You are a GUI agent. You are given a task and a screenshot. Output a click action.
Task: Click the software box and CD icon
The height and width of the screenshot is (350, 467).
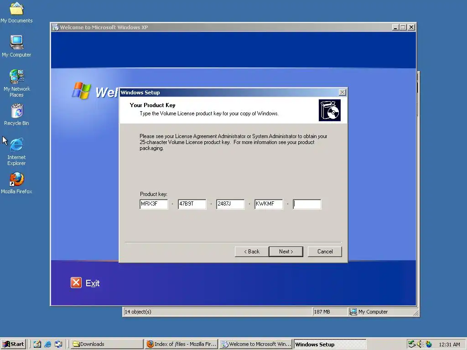click(329, 110)
